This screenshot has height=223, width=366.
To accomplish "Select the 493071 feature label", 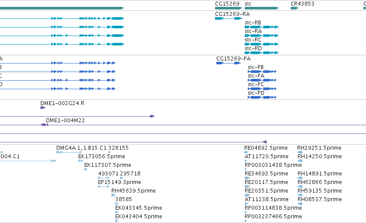I will click(108, 174).
